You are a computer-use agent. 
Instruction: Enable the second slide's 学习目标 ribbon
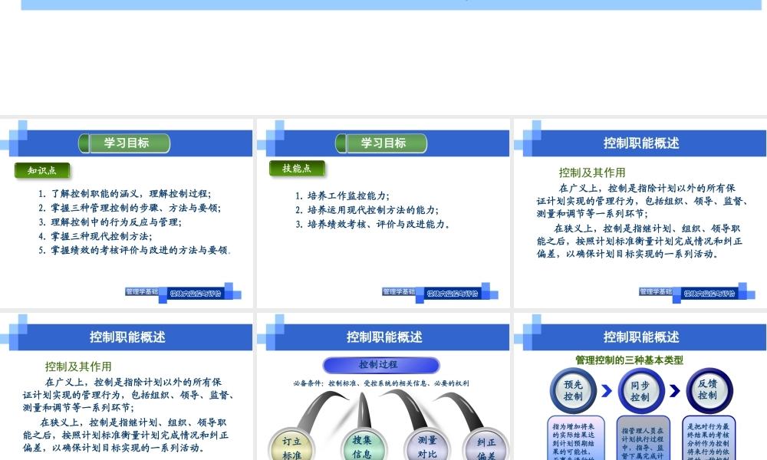380,143
